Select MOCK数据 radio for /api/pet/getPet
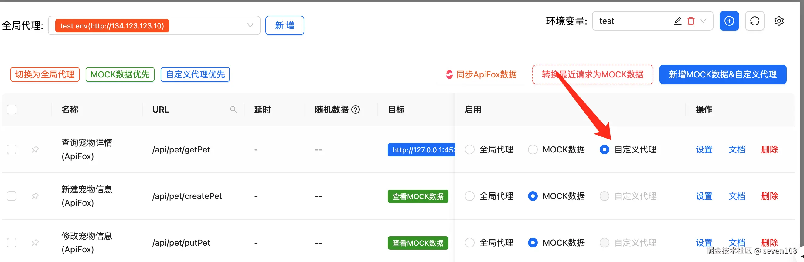 click(533, 150)
